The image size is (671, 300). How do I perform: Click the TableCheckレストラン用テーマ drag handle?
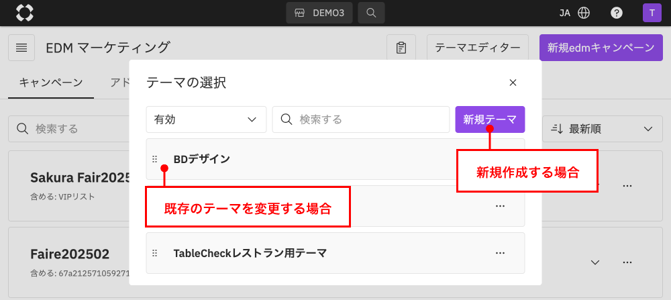pos(155,253)
